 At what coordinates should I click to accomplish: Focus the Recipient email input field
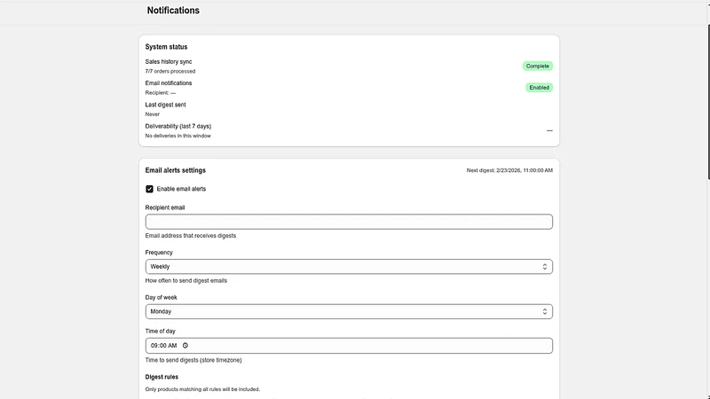click(x=349, y=222)
